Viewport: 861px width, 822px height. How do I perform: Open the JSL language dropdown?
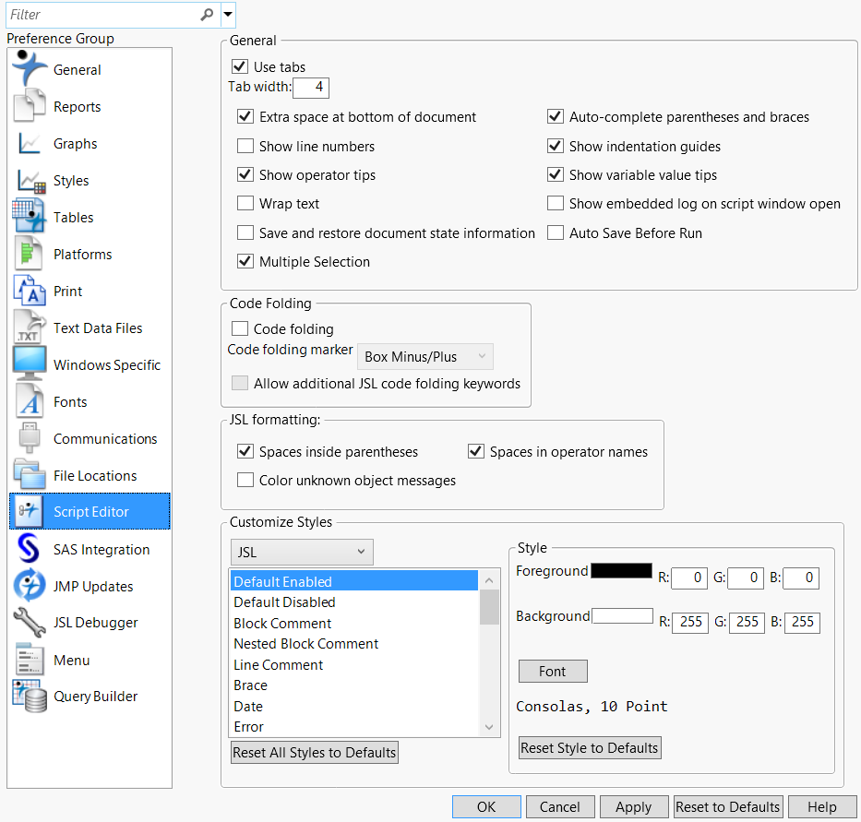point(302,553)
